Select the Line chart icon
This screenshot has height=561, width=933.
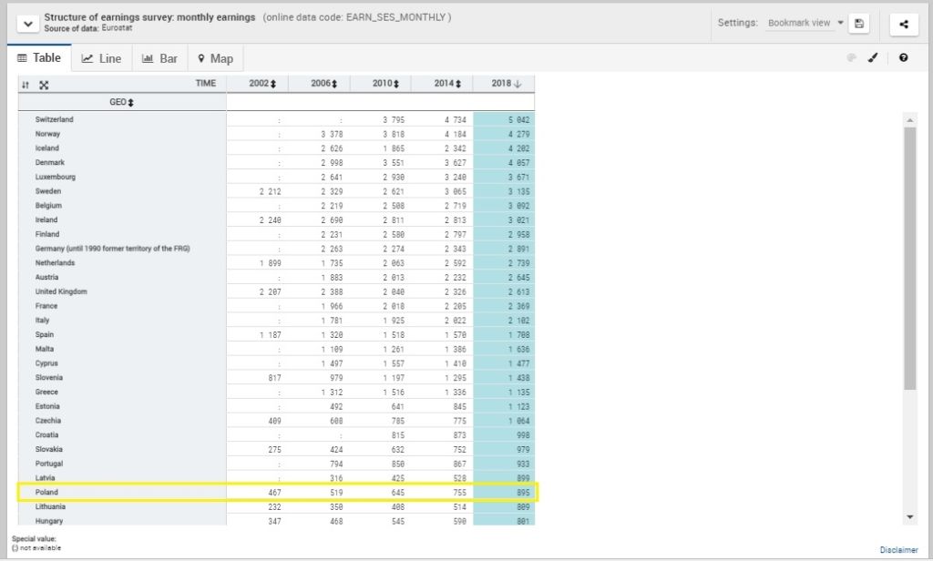pyautogui.click(x=102, y=57)
